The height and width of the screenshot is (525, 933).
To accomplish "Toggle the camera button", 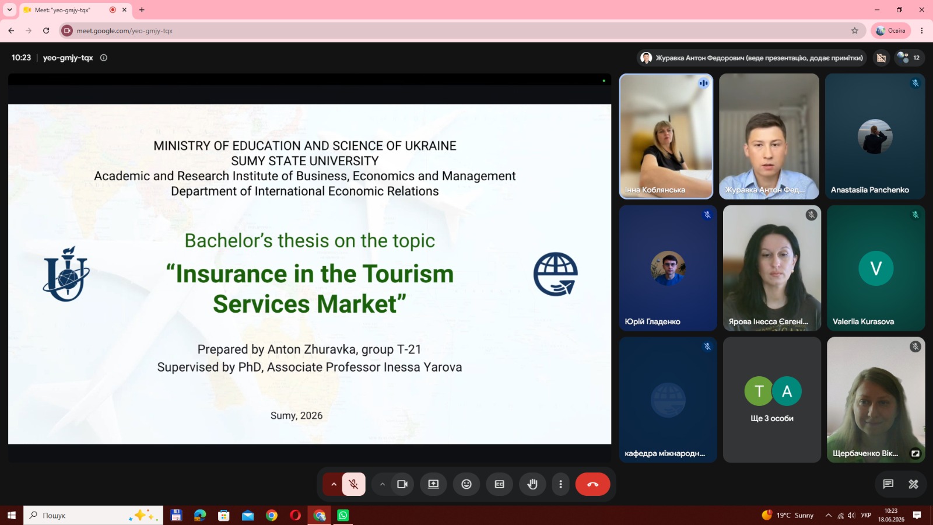I will click(402, 484).
